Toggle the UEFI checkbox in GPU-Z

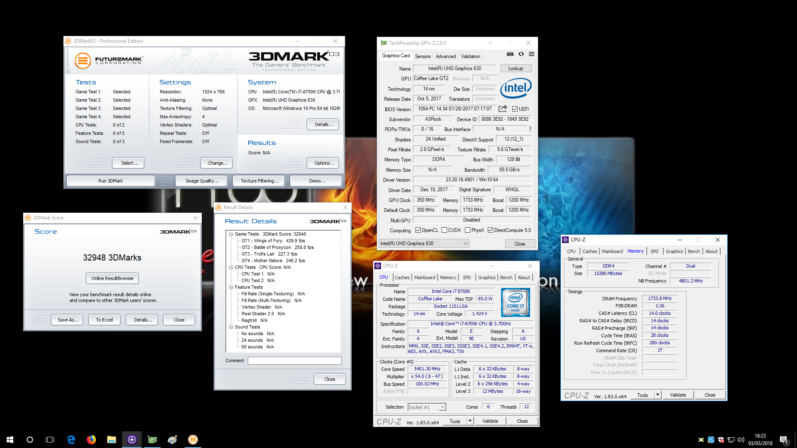pos(515,109)
